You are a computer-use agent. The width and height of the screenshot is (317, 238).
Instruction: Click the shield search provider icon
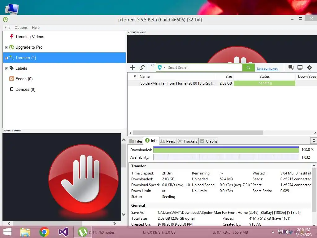point(160,68)
